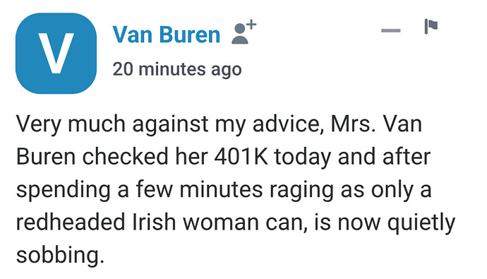
Task: Collapse the comment using the minus icon
Action: (x=391, y=30)
